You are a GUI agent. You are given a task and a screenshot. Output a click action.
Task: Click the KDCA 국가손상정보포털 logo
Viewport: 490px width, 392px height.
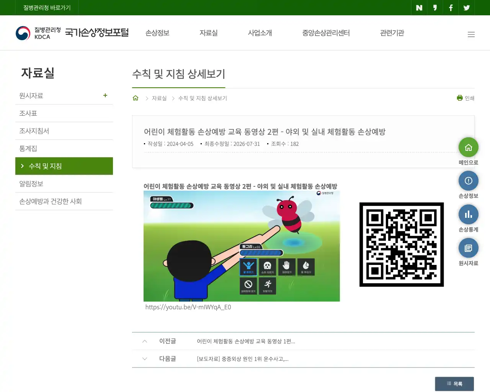tap(72, 33)
